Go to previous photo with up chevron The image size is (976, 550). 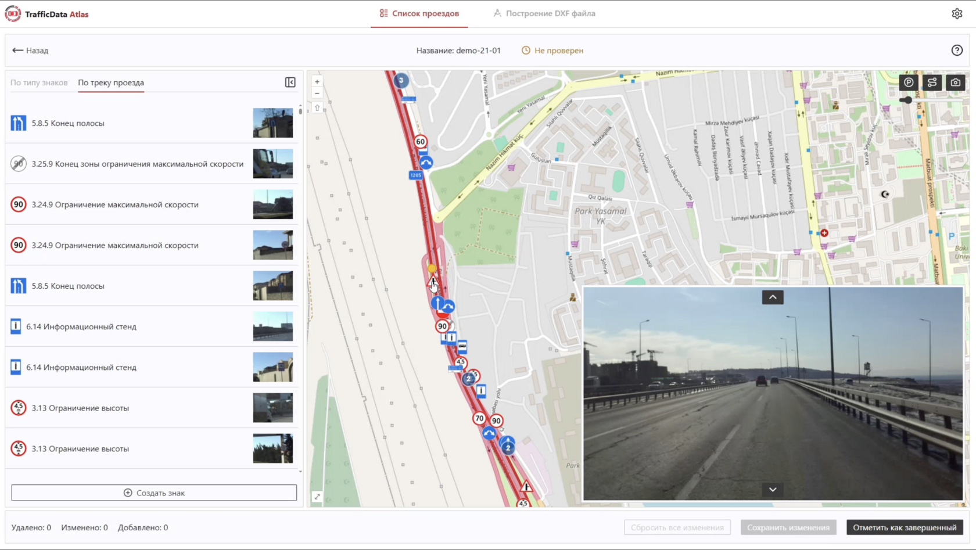tap(773, 297)
